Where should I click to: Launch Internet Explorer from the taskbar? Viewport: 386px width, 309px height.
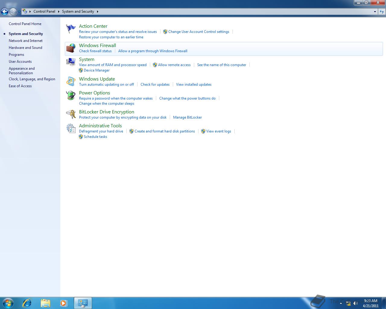point(27,303)
